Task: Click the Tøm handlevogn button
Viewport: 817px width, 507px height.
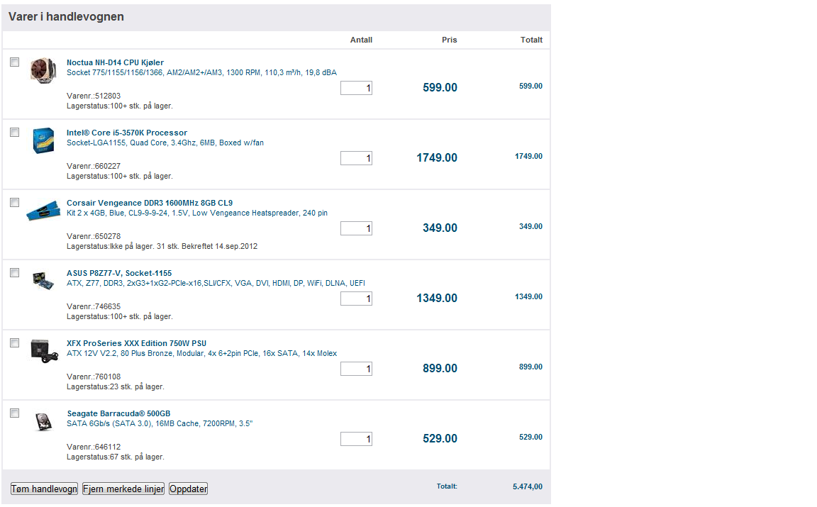Action: pos(44,489)
